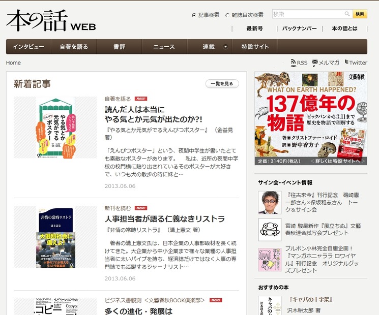Screen dimensions: 379x315
Task: Select the 雑誌目次検索 radio button
Action: (x=227, y=15)
